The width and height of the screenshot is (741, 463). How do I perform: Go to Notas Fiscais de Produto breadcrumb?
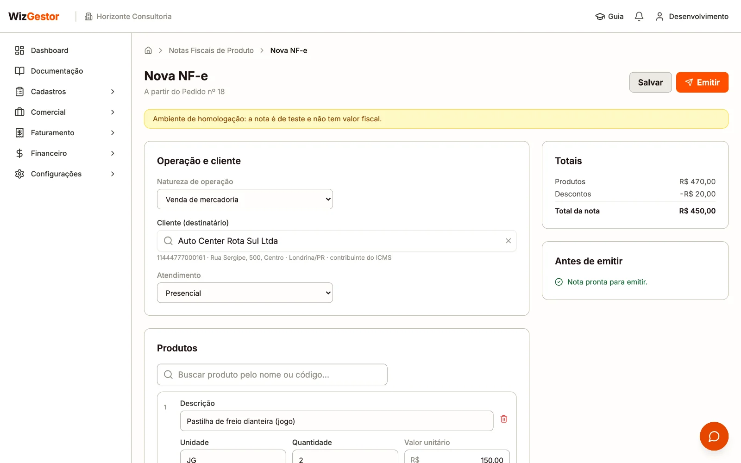[211, 50]
